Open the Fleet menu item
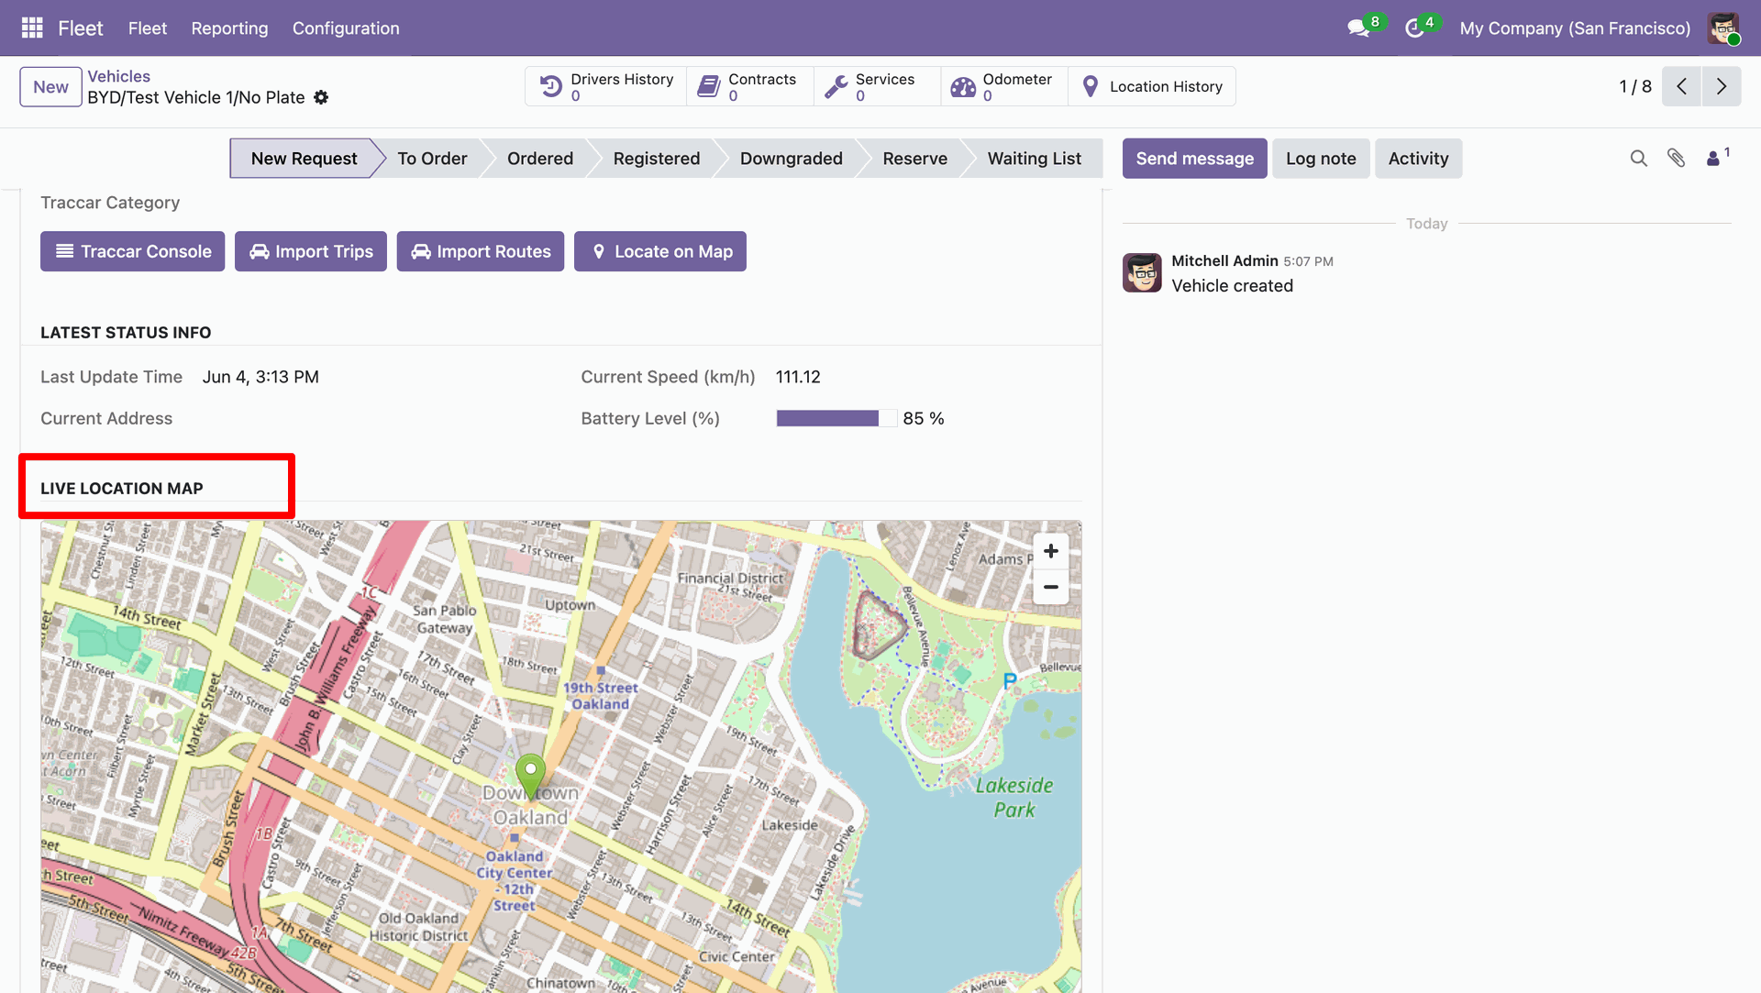1761x993 pixels. (x=147, y=28)
